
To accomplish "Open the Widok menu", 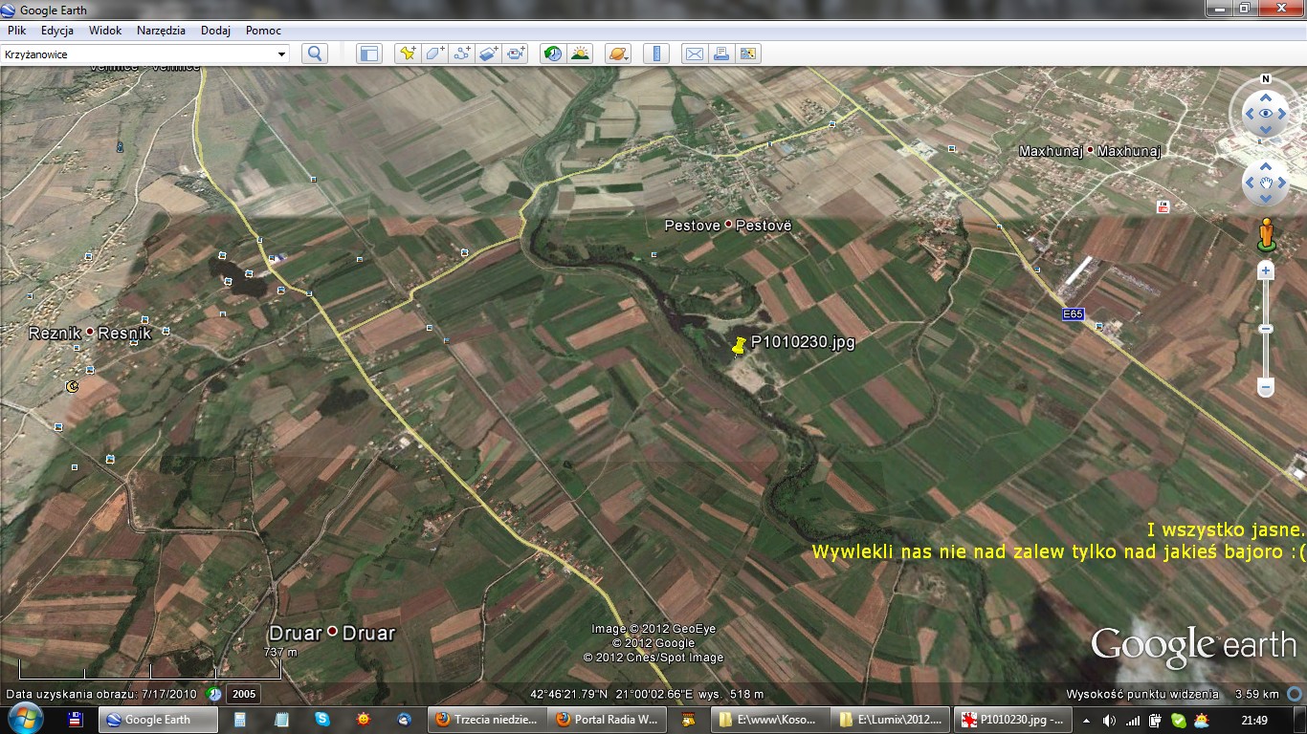I will (x=105, y=31).
